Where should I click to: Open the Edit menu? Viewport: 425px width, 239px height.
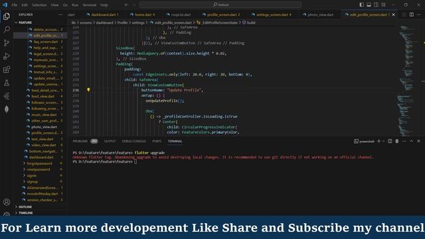(x=25, y=5)
